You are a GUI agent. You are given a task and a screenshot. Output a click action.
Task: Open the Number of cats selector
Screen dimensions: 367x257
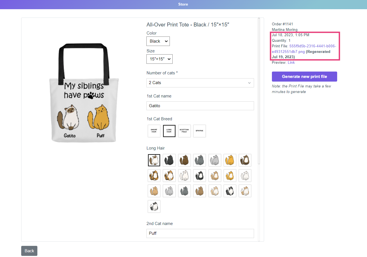pyautogui.click(x=200, y=83)
